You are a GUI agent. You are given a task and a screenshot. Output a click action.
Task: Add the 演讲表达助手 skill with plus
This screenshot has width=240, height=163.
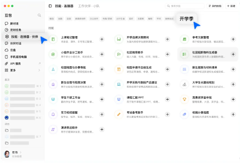pyautogui.click(x=102, y=130)
